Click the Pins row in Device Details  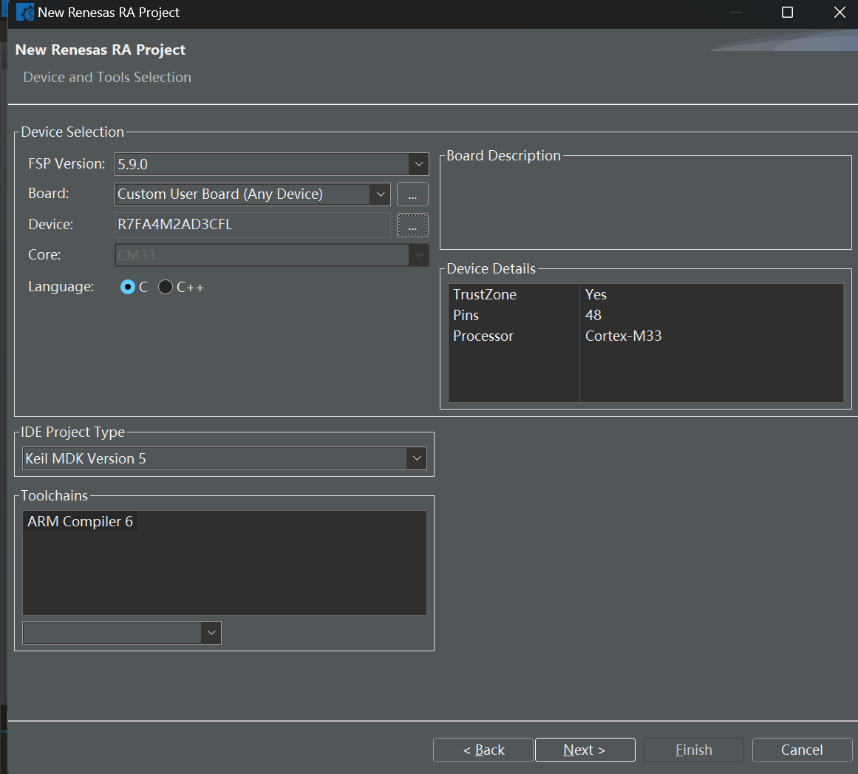coord(646,316)
